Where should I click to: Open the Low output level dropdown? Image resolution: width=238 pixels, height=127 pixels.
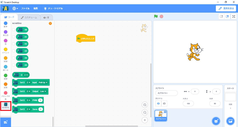(43, 91)
